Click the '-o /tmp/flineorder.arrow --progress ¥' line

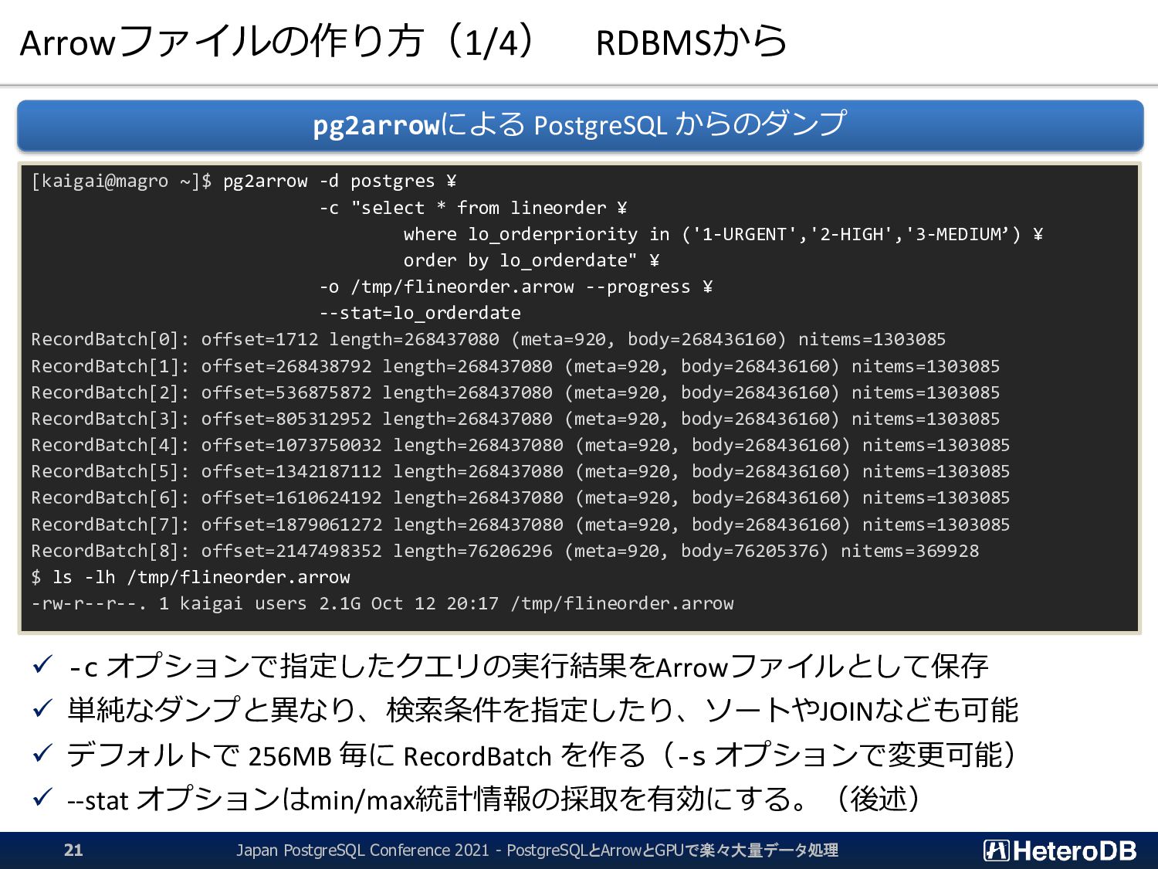(516, 287)
